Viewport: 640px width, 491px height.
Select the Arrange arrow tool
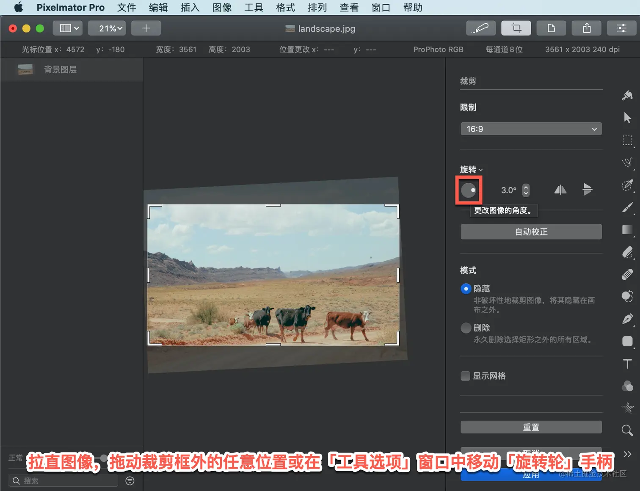(627, 118)
